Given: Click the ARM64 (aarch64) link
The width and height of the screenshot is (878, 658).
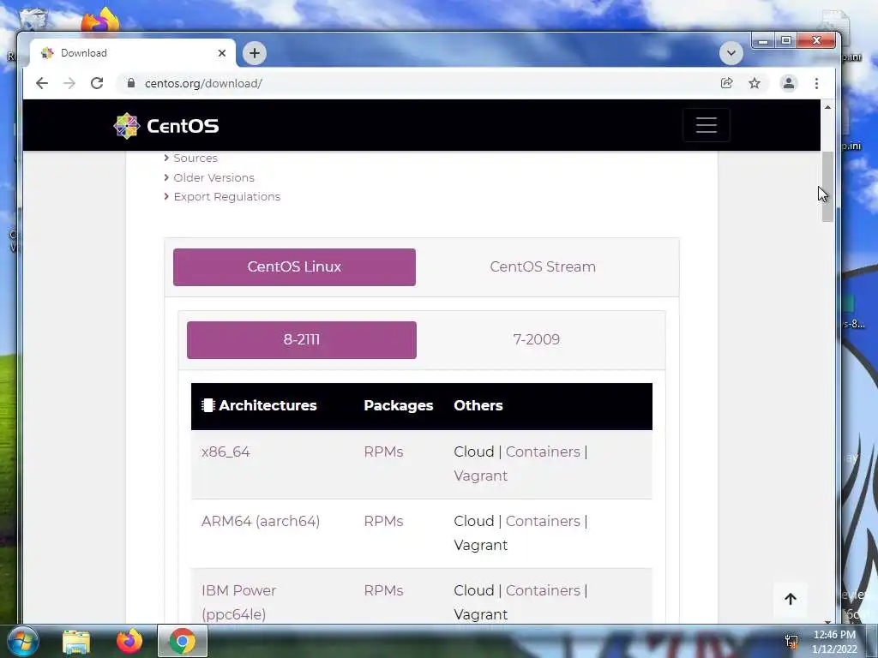Looking at the screenshot, I should click(x=261, y=522).
